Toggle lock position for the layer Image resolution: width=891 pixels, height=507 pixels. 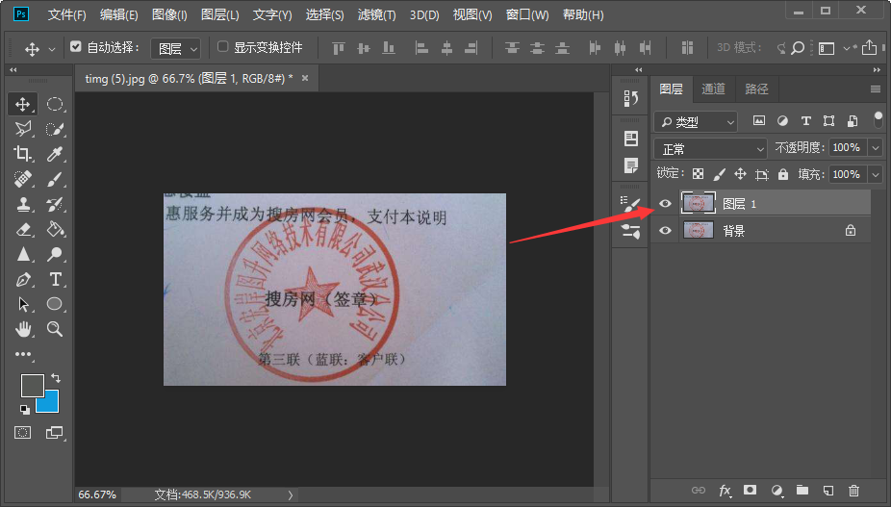740,174
